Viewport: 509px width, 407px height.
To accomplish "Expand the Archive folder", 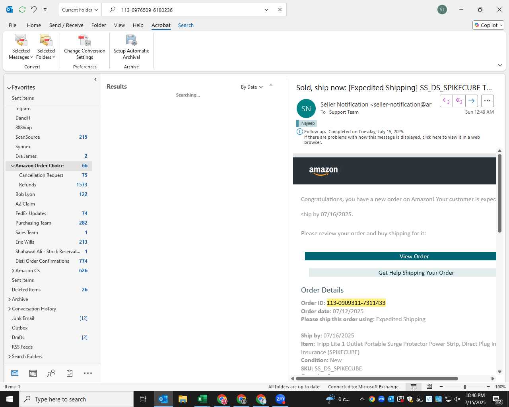I will coord(10,299).
